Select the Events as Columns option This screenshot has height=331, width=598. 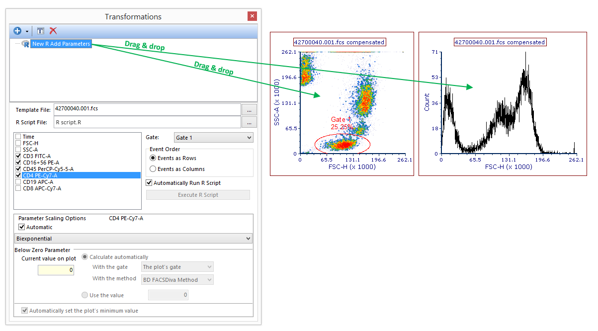click(153, 169)
